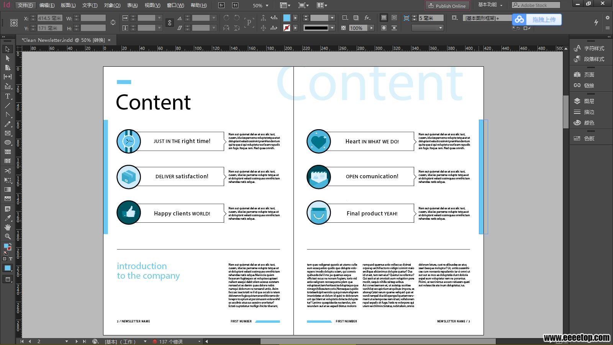Viewport: 613px width, 345px height.
Task: Open the arrange documents dropdown
Action: point(322,5)
